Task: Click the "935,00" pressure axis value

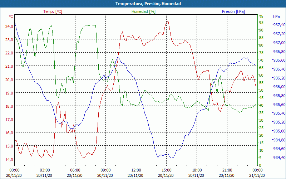Action: click(x=279, y=131)
